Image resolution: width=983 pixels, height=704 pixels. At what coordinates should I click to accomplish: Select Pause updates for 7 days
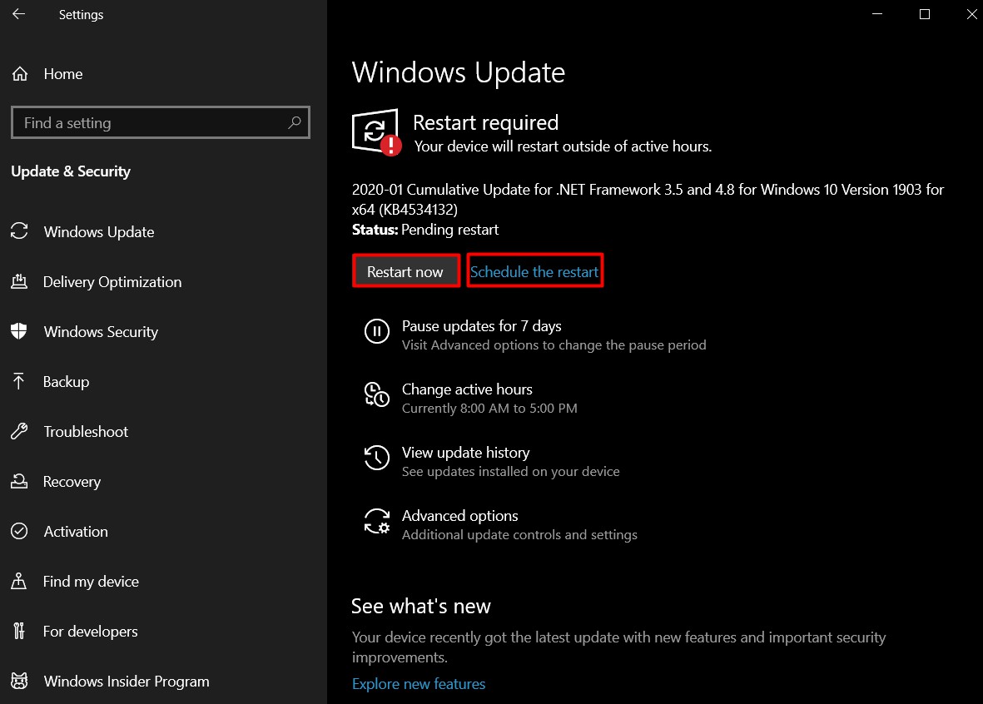click(x=481, y=326)
